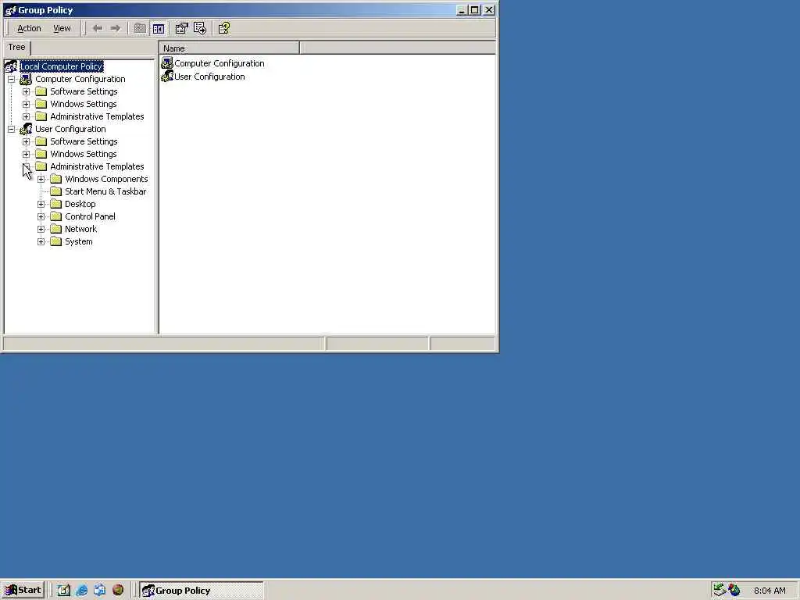
Task: Open the View menu
Action: click(x=62, y=29)
